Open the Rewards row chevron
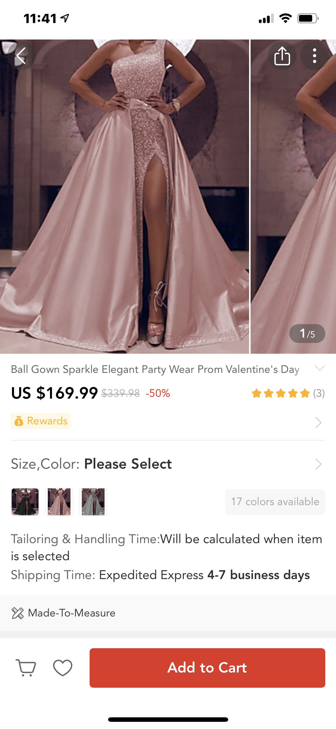 click(318, 422)
